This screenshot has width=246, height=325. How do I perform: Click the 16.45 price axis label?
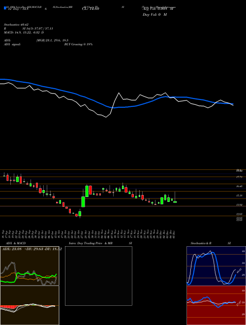pos(240,186)
